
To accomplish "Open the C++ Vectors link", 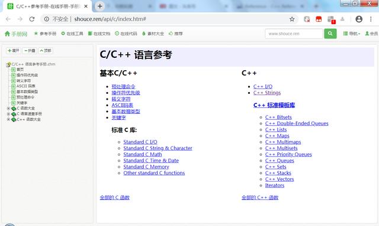I will [x=280, y=179].
